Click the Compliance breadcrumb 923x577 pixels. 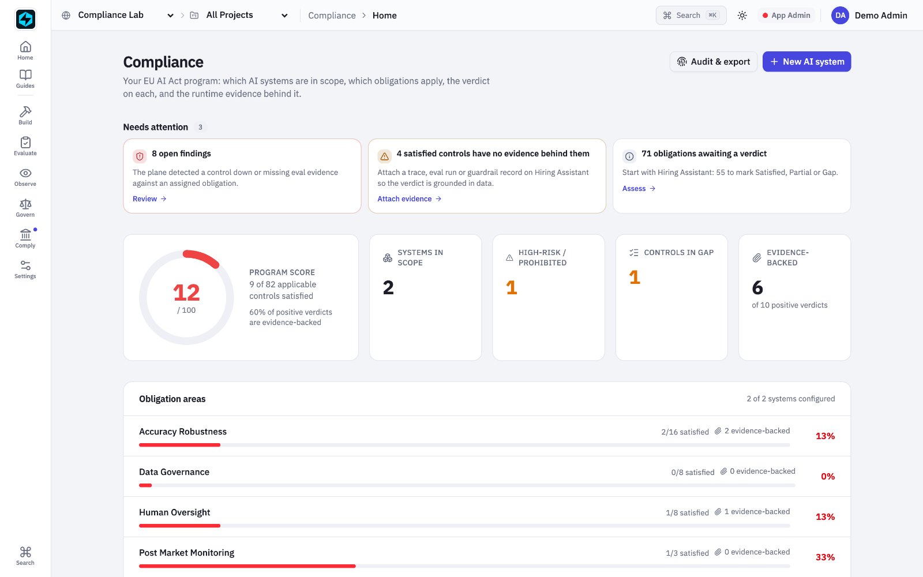tap(332, 16)
